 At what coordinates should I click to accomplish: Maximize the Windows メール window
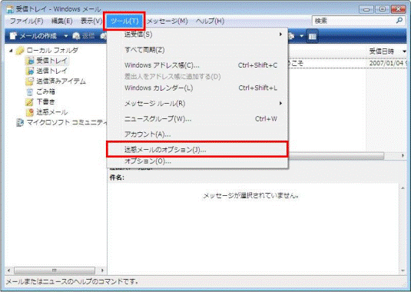(383, 9)
